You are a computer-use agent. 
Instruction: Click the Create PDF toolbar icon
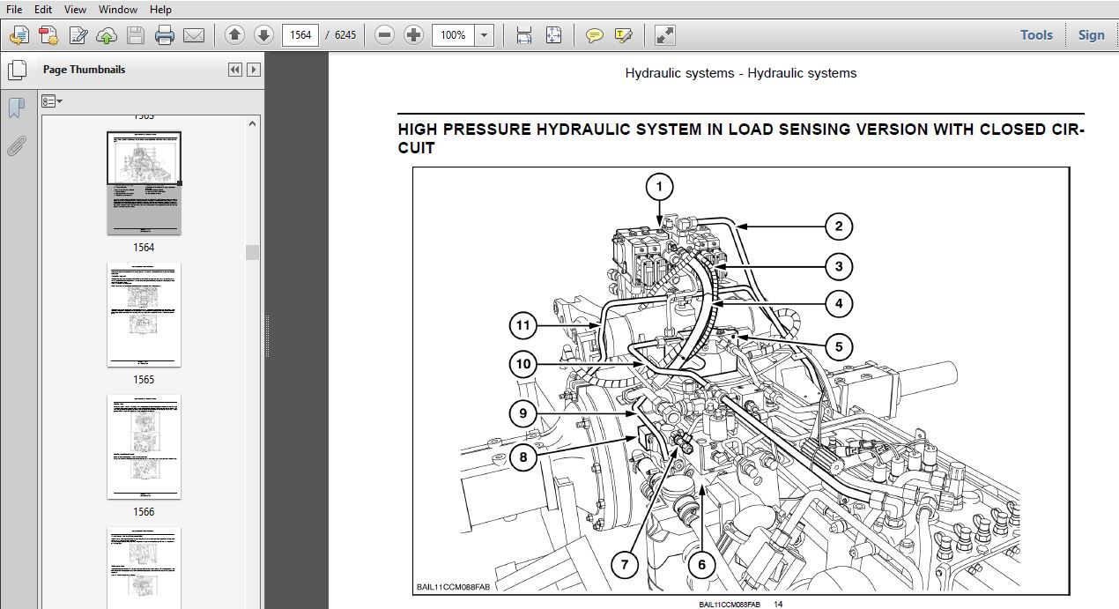click(x=19, y=35)
